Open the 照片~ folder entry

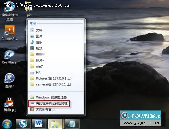point(56,60)
